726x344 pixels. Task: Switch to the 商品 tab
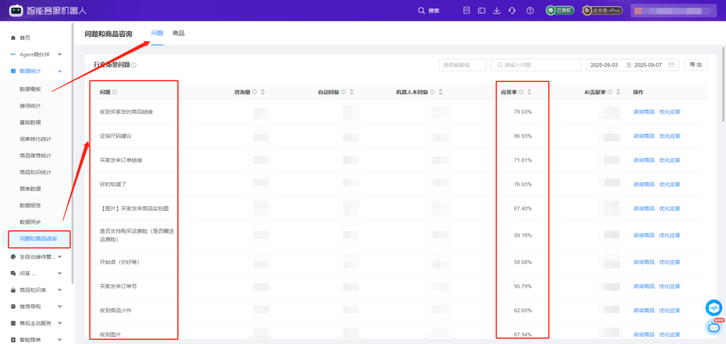(179, 33)
